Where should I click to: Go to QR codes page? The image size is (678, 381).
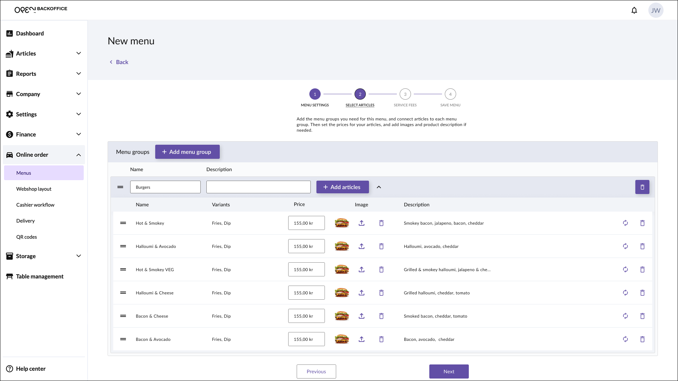pos(26,237)
